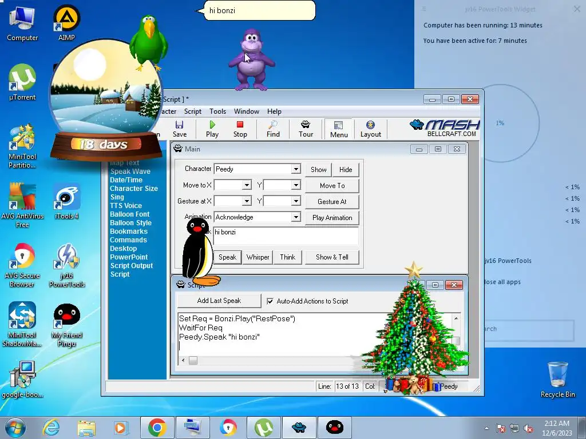Image resolution: width=586 pixels, height=439 pixels.
Task: Launch My Friend Pingu shortcut
Action: [x=66, y=325]
